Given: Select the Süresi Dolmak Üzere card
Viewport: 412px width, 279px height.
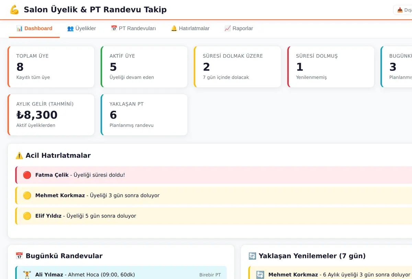Looking at the screenshot, I should [237, 67].
